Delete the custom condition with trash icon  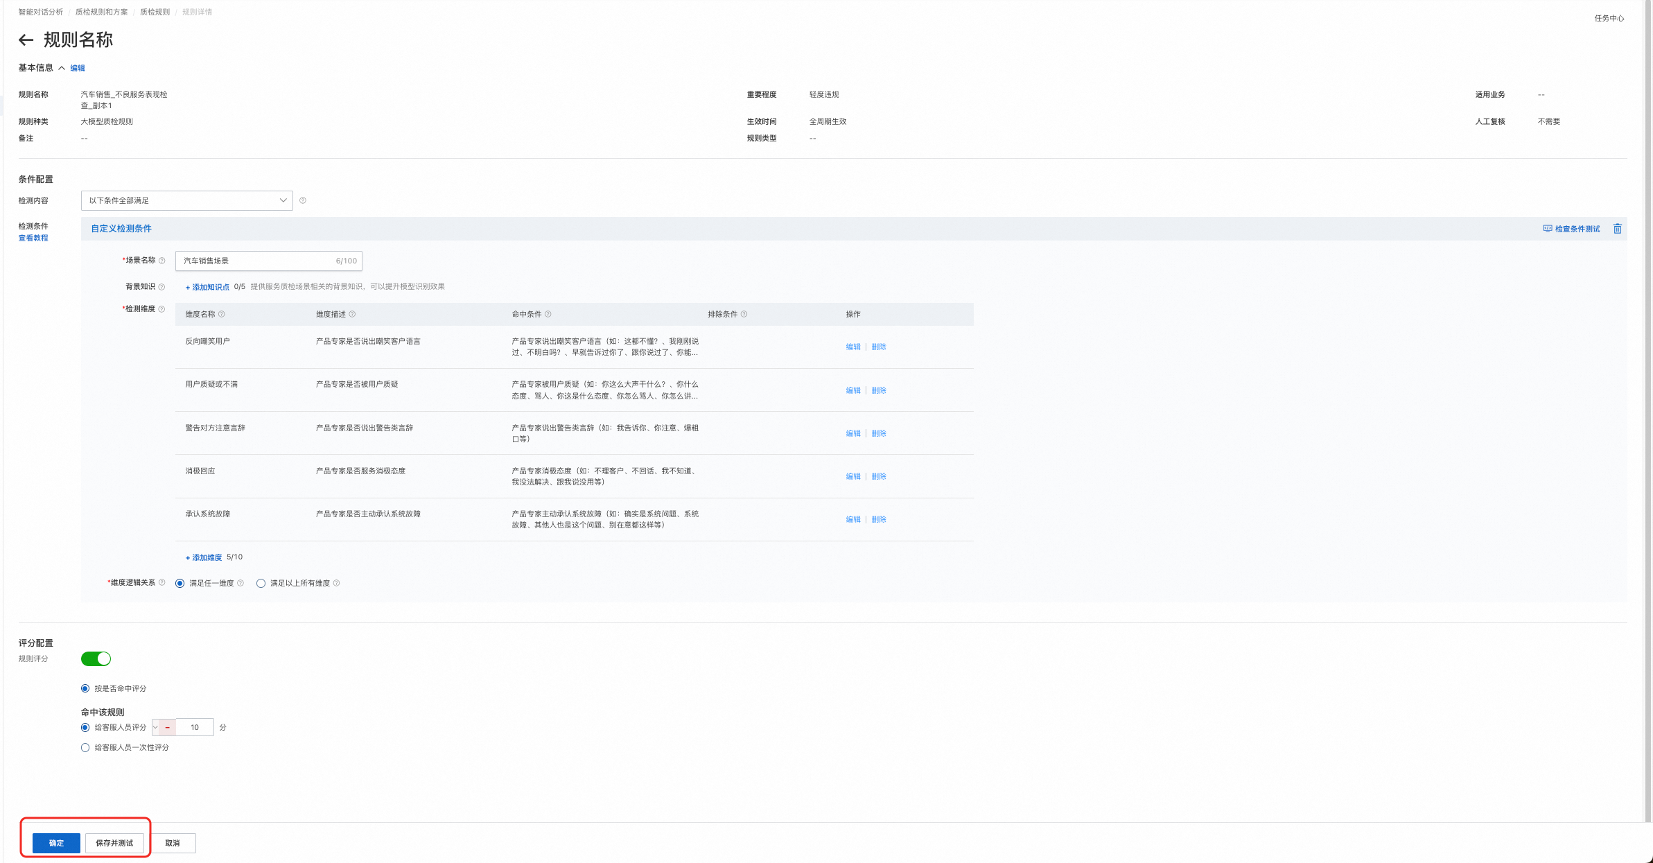pos(1617,229)
